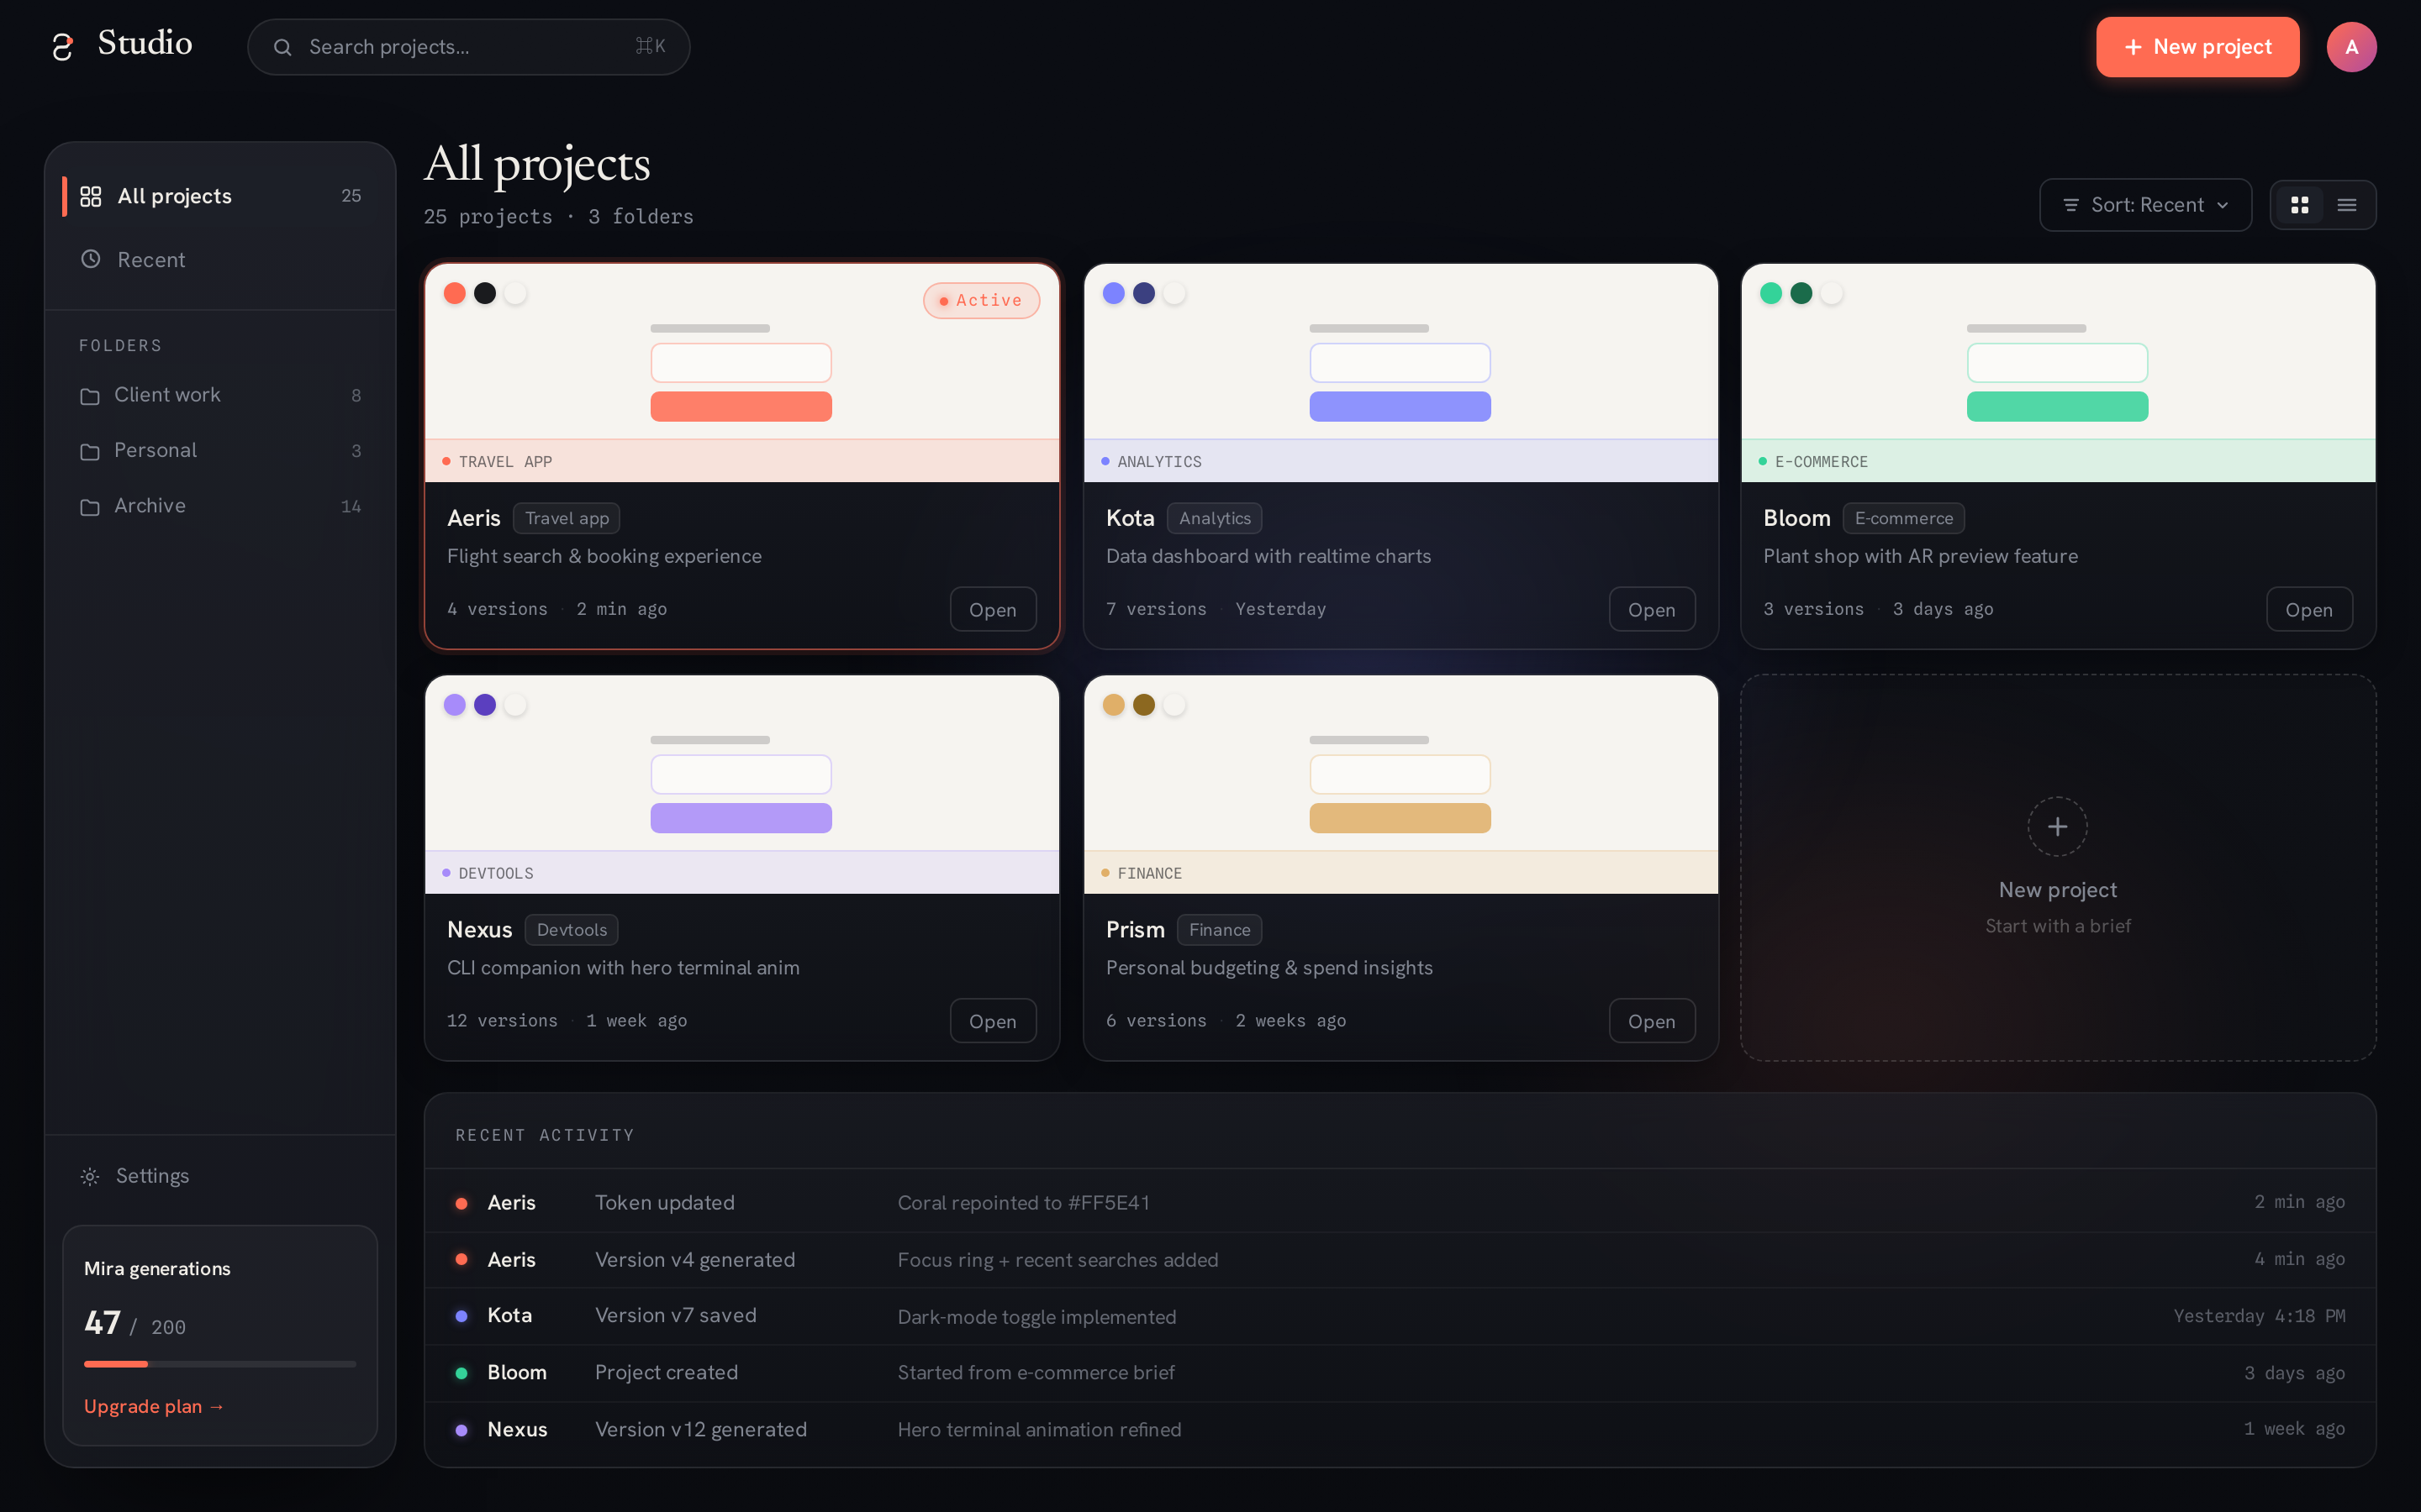Click the Travel app tag on Aeris
The image size is (2421, 1512).
(x=567, y=518)
